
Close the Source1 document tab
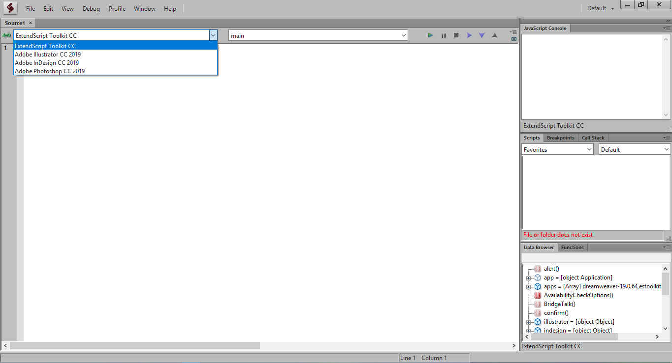pyautogui.click(x=31, y=23)
